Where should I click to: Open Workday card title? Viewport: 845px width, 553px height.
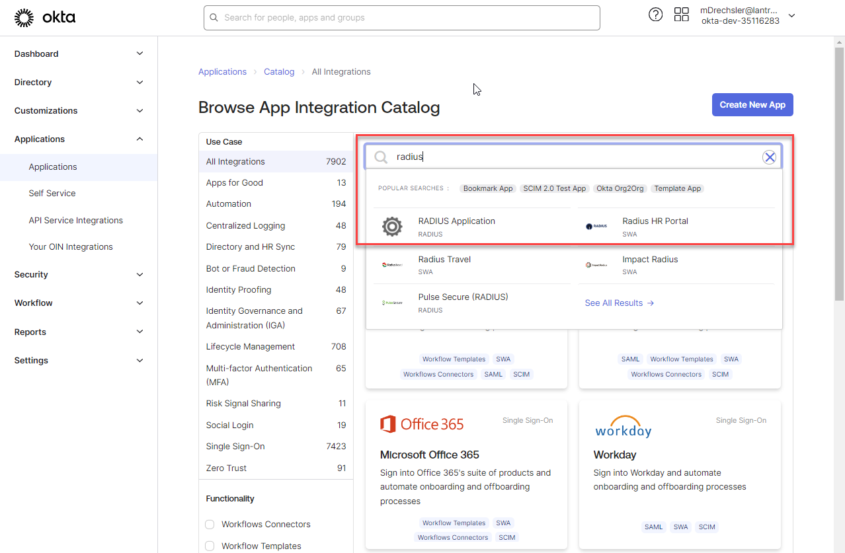click(615, 455)
